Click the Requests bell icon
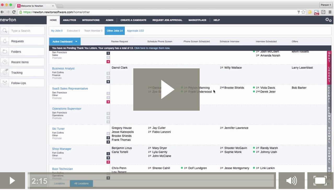334x190 pixels. click(5, 41)
